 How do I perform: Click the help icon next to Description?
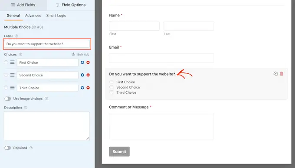point(26,108)
